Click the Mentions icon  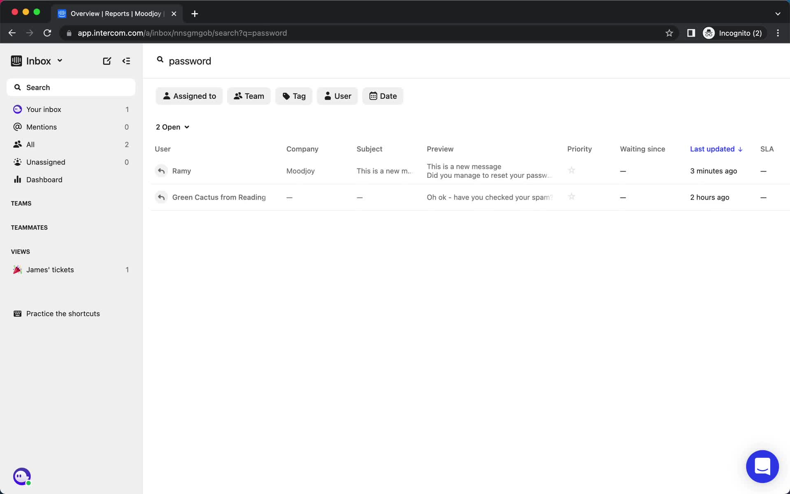click(17, 126)
